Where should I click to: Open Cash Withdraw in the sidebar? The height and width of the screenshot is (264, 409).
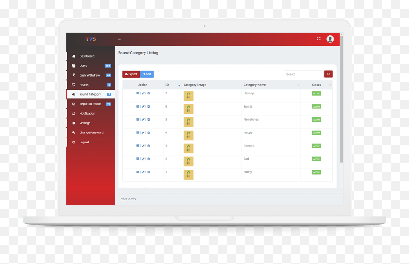click(x=91, y=75)
